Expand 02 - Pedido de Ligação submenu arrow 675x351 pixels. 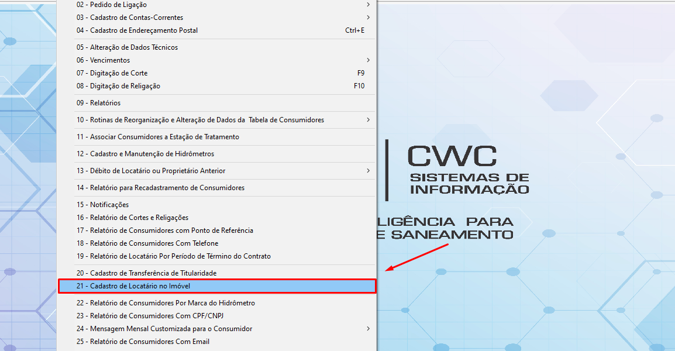[x=368, y=5]
